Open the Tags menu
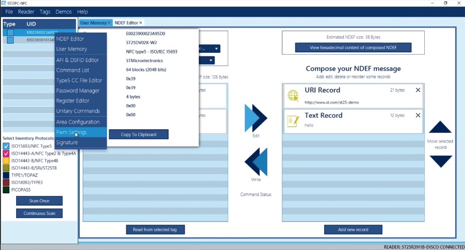This screenshot has height=250, width=465. (45, 11)
